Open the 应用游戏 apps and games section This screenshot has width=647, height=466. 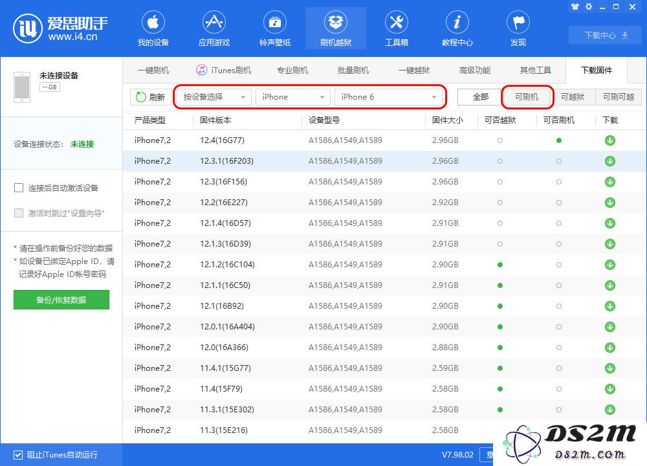tap(214, 29)
